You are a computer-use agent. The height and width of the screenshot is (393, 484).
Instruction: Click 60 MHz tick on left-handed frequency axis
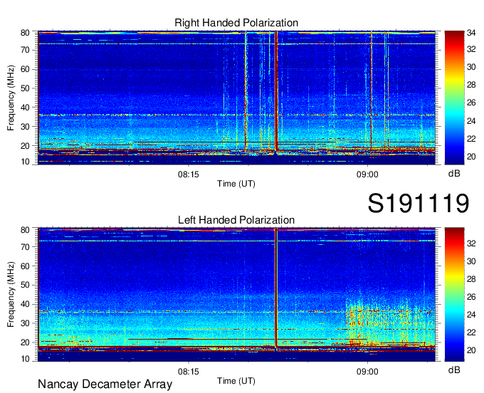click(25, 266)
